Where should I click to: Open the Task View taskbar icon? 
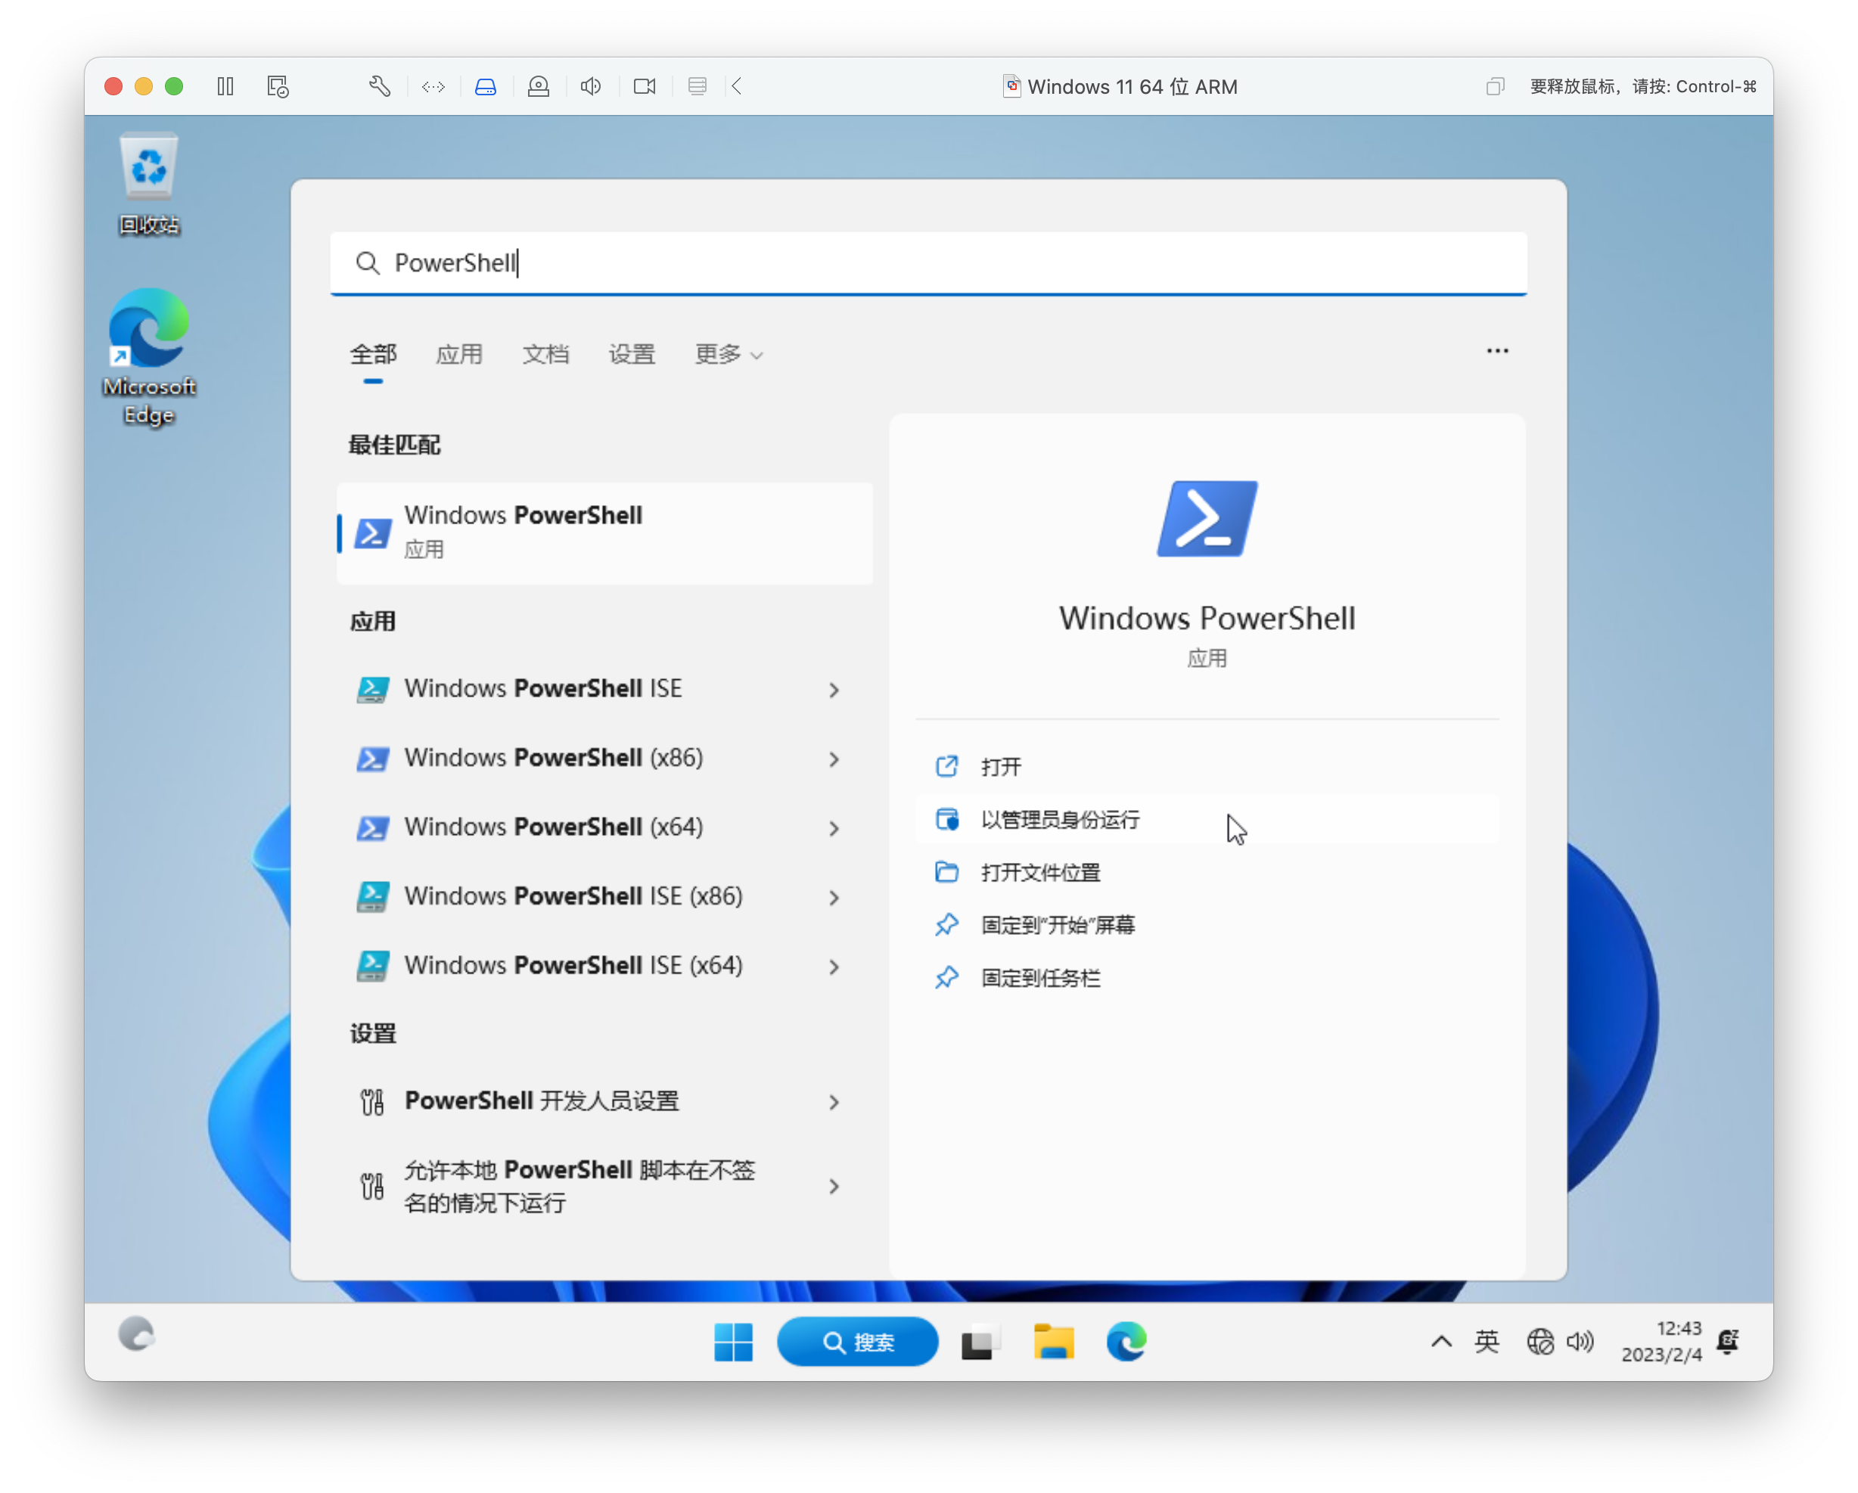pos(980,1342)
